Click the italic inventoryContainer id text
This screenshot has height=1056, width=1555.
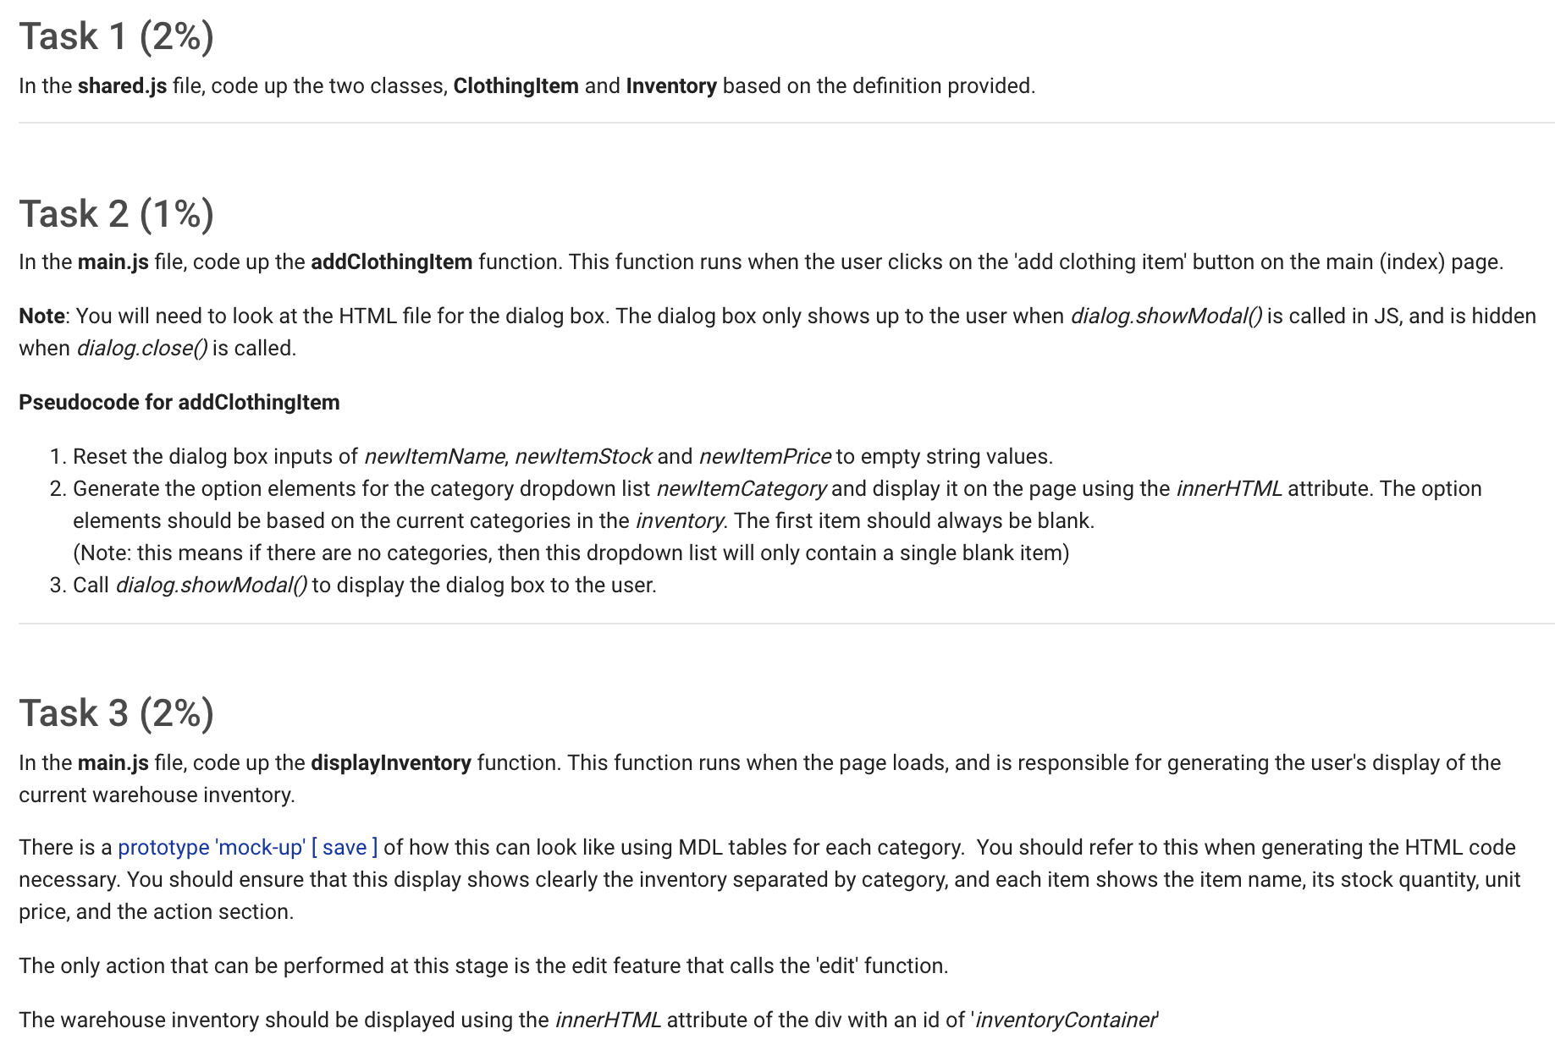1066,1020
